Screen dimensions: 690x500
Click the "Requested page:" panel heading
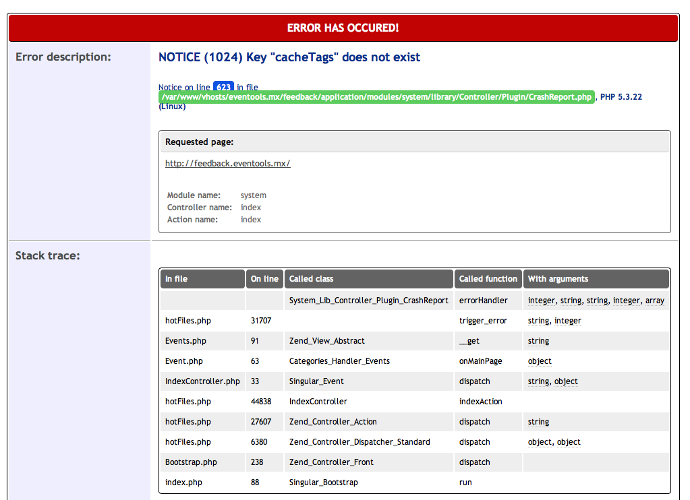coord(199,142)
